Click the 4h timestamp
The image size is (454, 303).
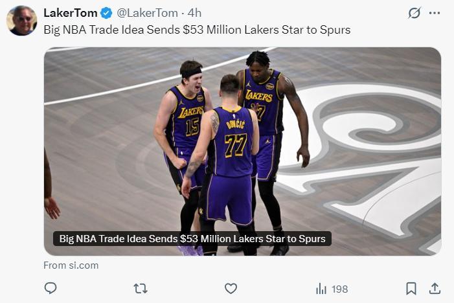(x=194, y=13)
